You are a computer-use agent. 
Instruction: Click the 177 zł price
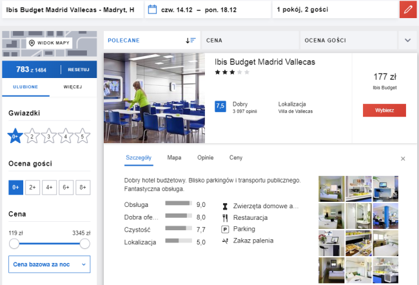click(x=385, y=77)
